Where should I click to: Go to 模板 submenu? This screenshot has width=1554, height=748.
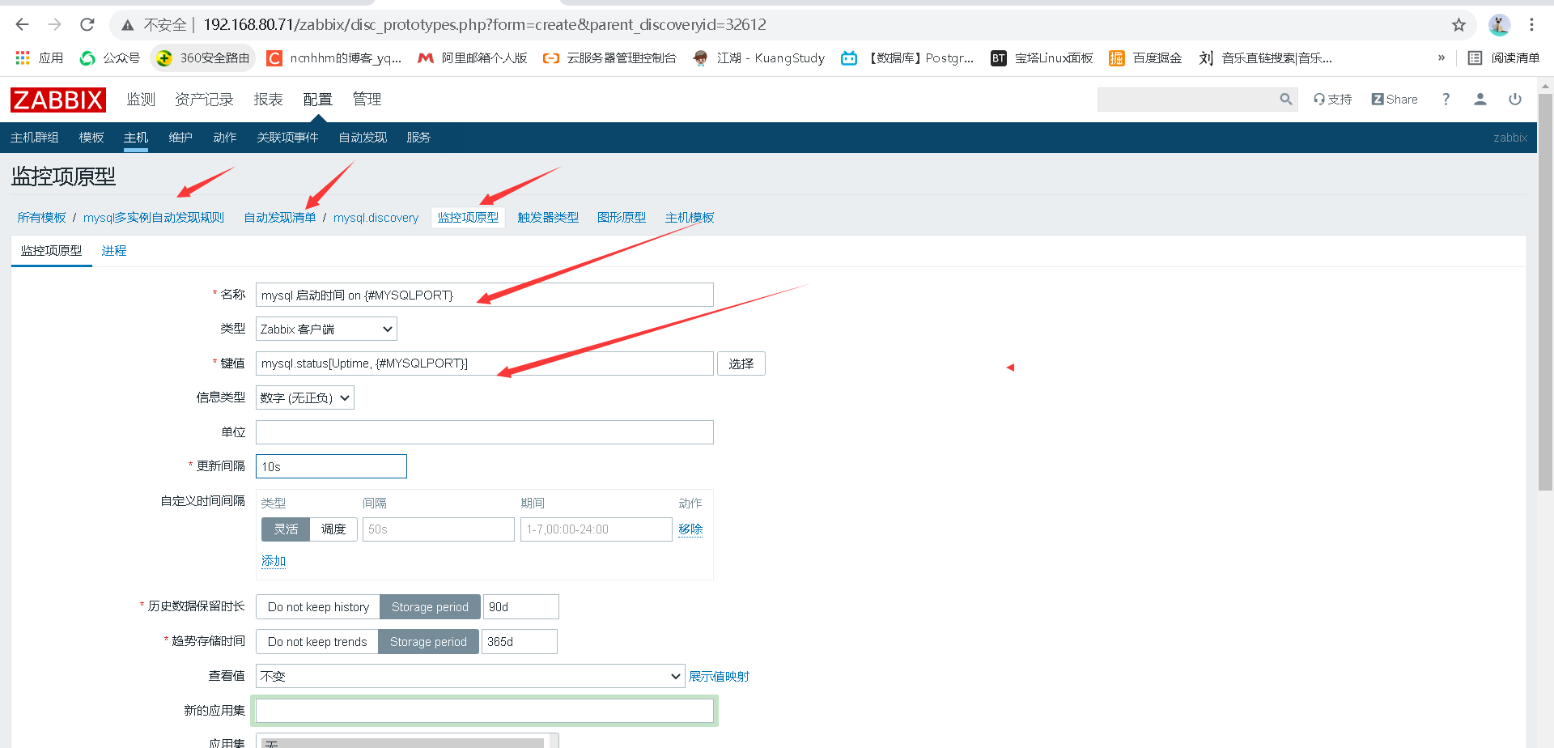coord(91,138)
